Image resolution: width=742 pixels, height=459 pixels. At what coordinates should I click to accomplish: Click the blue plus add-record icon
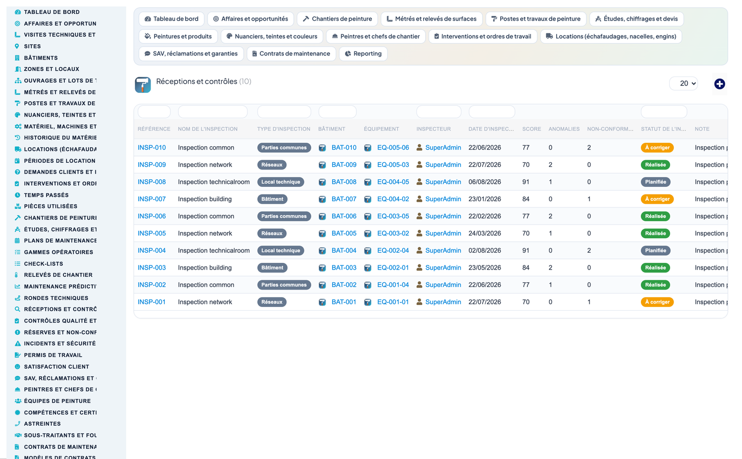click(719, 84)
